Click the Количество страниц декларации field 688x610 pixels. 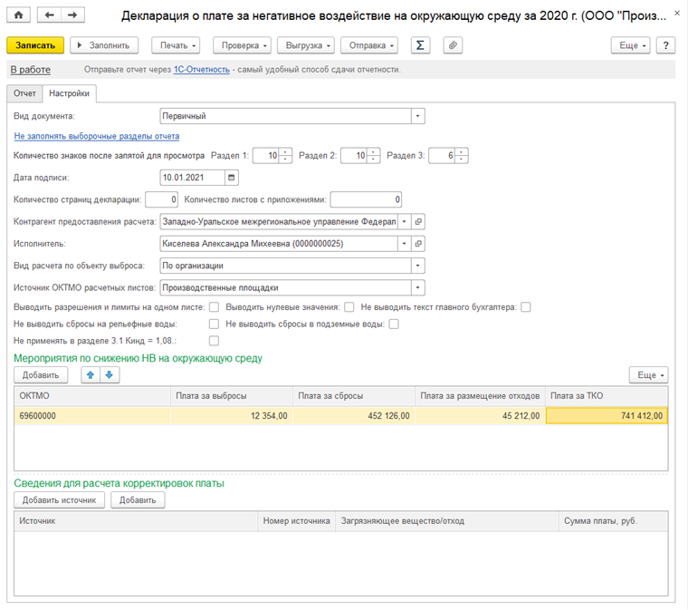pos(161,199)
